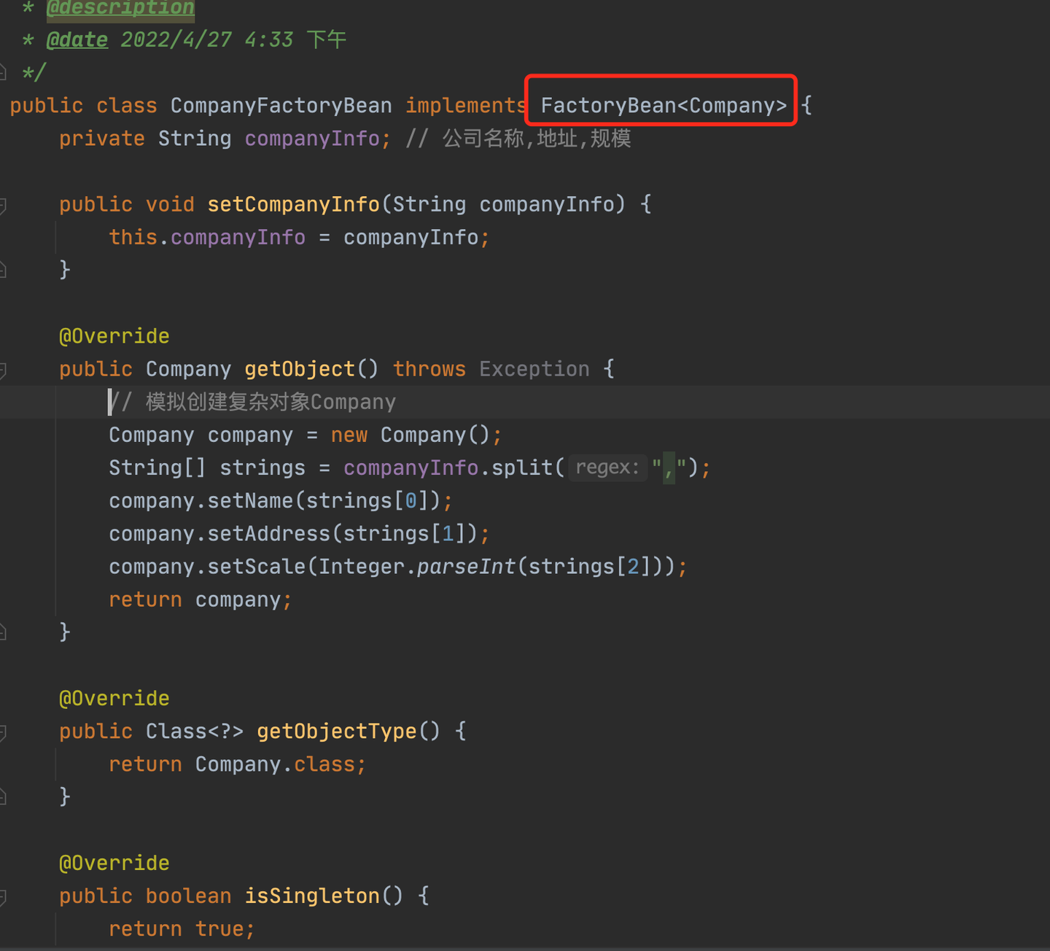This screenshot has height=951, width=1050.
Task: Click Company.class in the return statement
Action: [275, 764]
